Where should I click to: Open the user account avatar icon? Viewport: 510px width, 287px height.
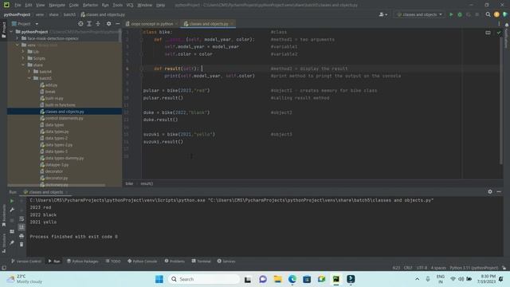tap(496, 14)
